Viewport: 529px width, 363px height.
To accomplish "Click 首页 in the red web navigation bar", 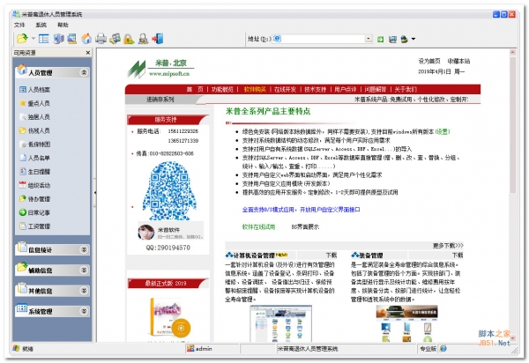I will coord(195,89).
